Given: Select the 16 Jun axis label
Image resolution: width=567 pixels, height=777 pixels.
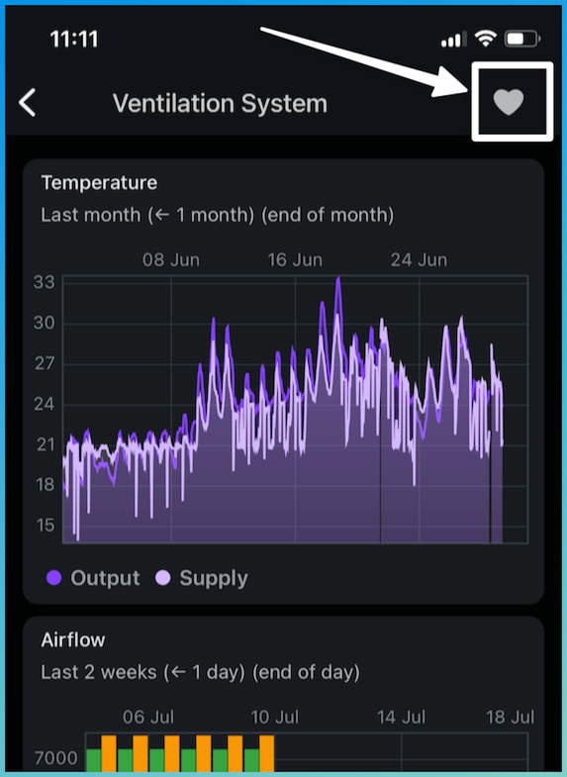Looking at the screenshot, I should pyautogui.click(x=295, y=259).
